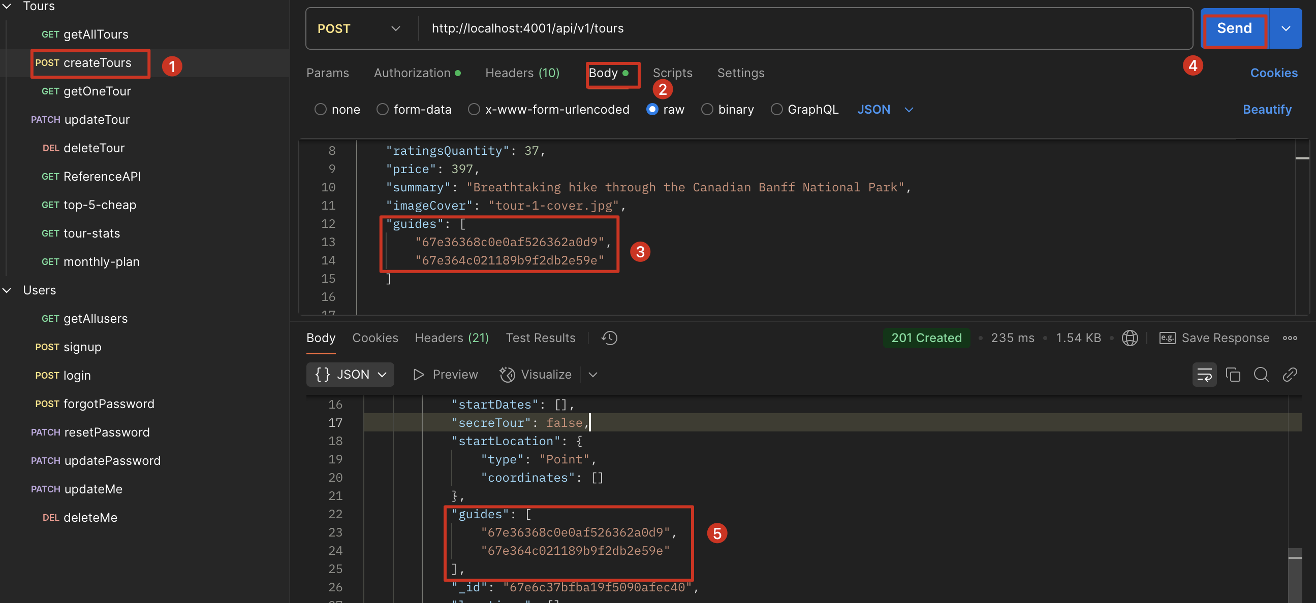Open the Test Results response tab

click(x=541, y=338)
